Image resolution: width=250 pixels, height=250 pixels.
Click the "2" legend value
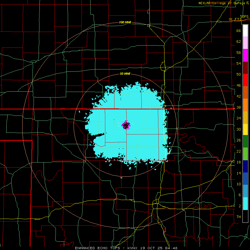pos(239,206)
